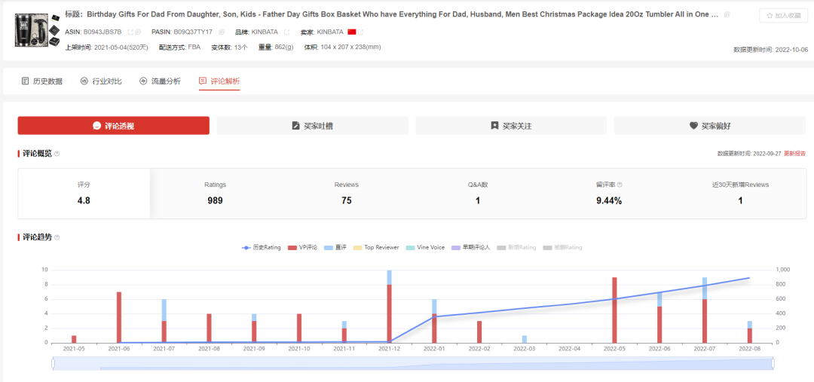Screen dimensions: 814x382
Task: Enable the 被删Rating legend series
Action: pos(562,248)
